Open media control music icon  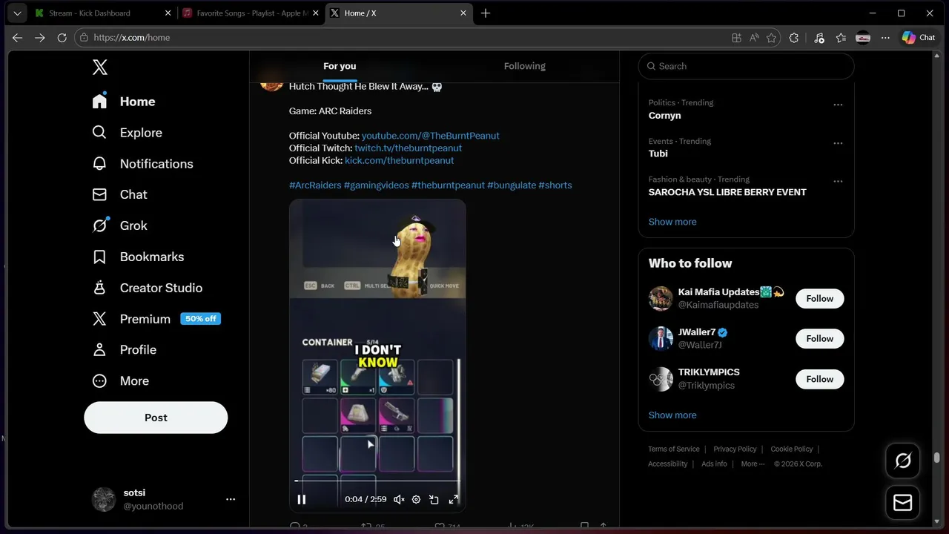(x=819, y=38)
